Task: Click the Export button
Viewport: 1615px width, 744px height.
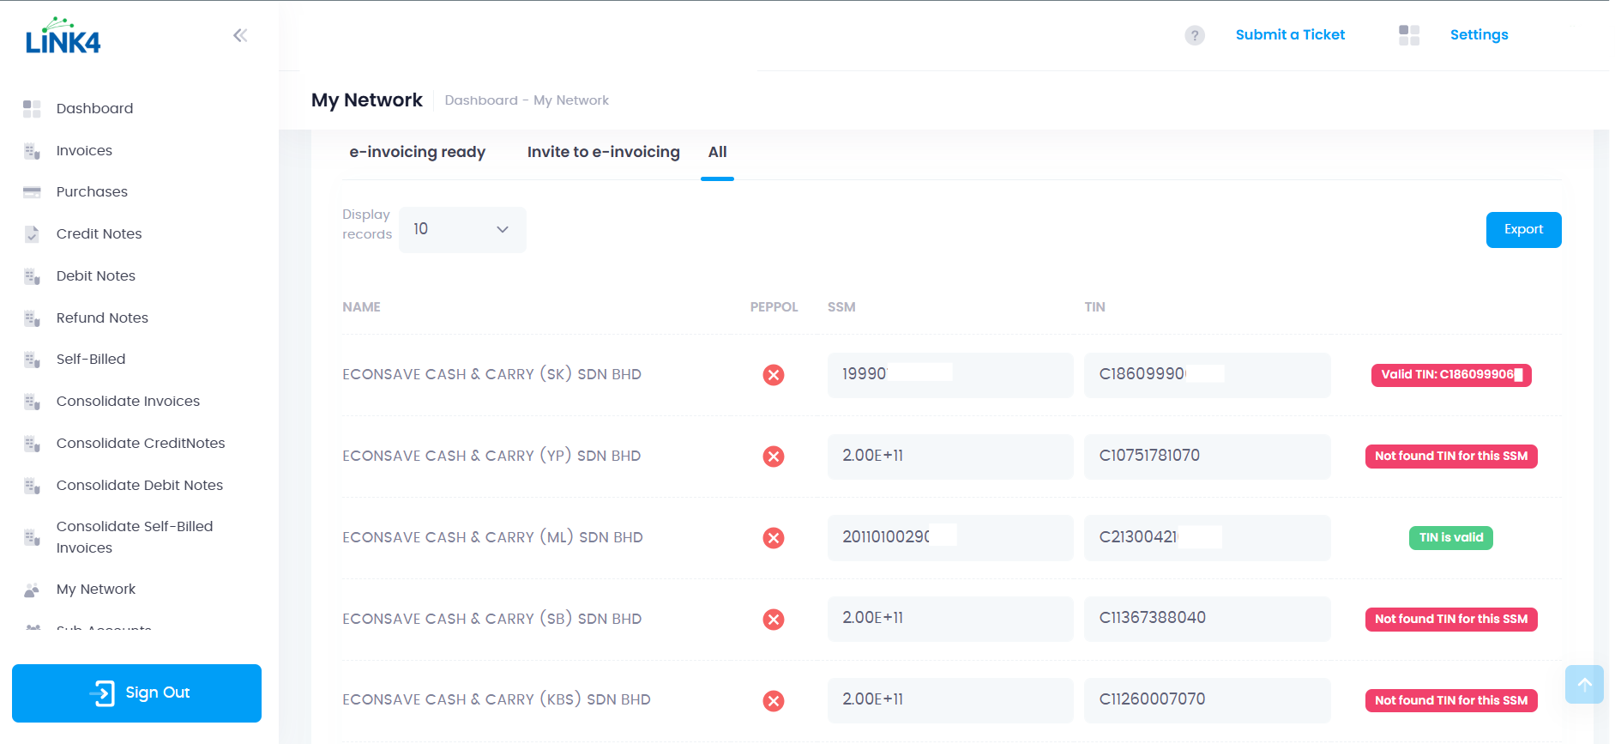Action: (x=1522, y=230)
